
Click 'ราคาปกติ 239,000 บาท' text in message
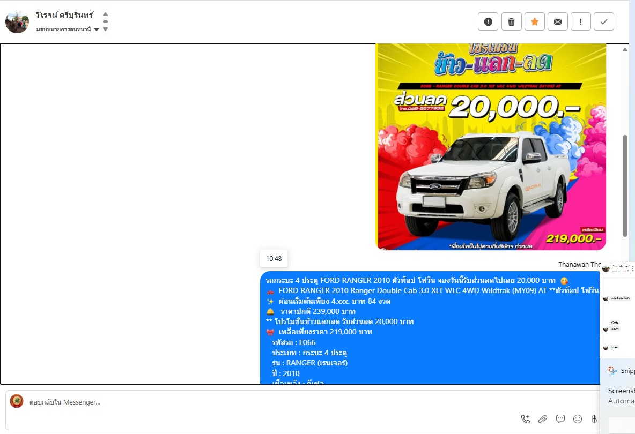point(317,311)
